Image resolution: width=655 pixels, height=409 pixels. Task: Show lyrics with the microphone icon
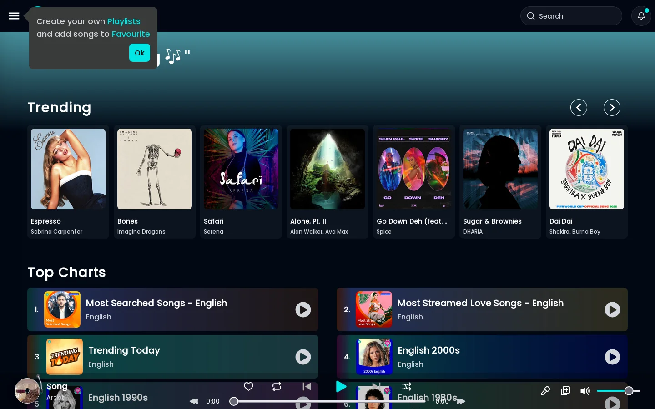tap(545, 391)
